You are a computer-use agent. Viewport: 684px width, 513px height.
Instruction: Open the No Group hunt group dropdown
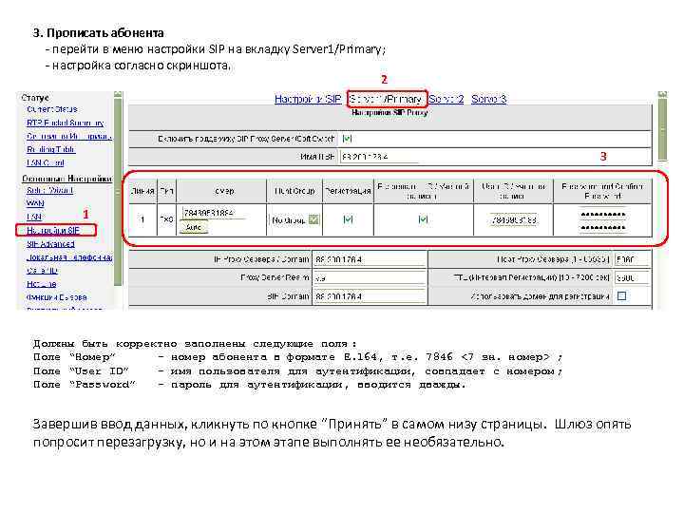294,219
